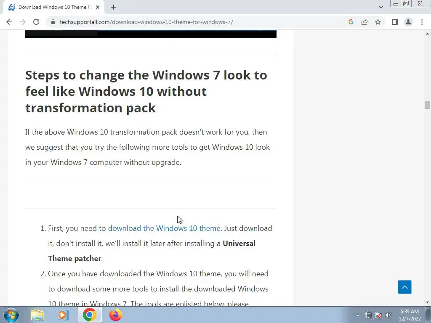The height and width of the screenshot is (323, 431).
Task: Click the forward navigation arrow
Action: pos(23,22)
